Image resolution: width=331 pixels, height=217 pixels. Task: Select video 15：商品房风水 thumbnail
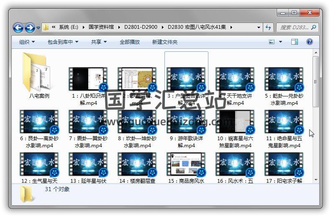tap(187, 164)
